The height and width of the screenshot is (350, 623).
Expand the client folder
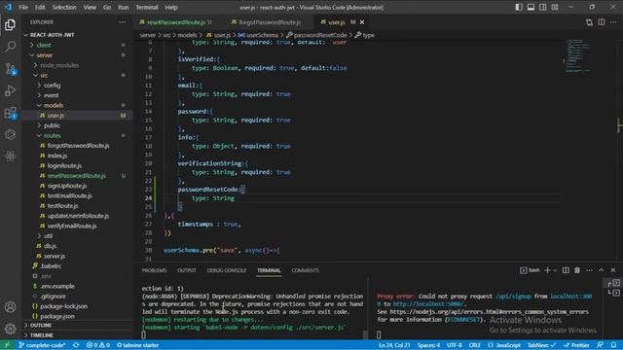(78, 46)
